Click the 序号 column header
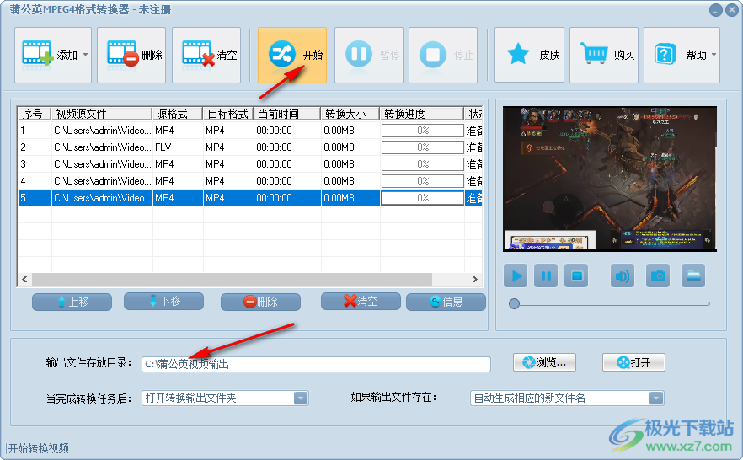 (x=34, y=114)
